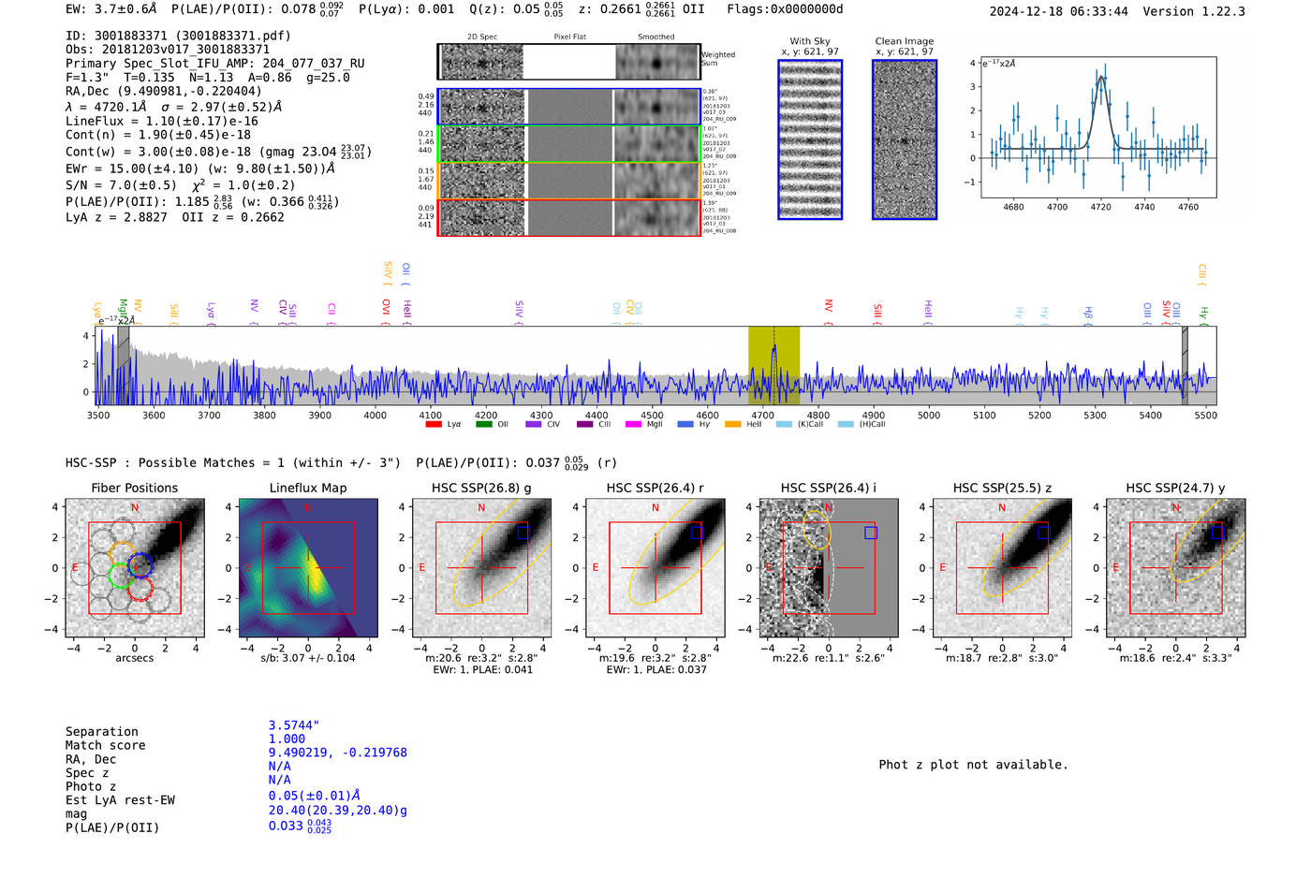Image resolution: width=1311 pixels, height=892 pixels.
Task: Click the yellow highlighted region in full spectrum
Action: click(773, 365)
